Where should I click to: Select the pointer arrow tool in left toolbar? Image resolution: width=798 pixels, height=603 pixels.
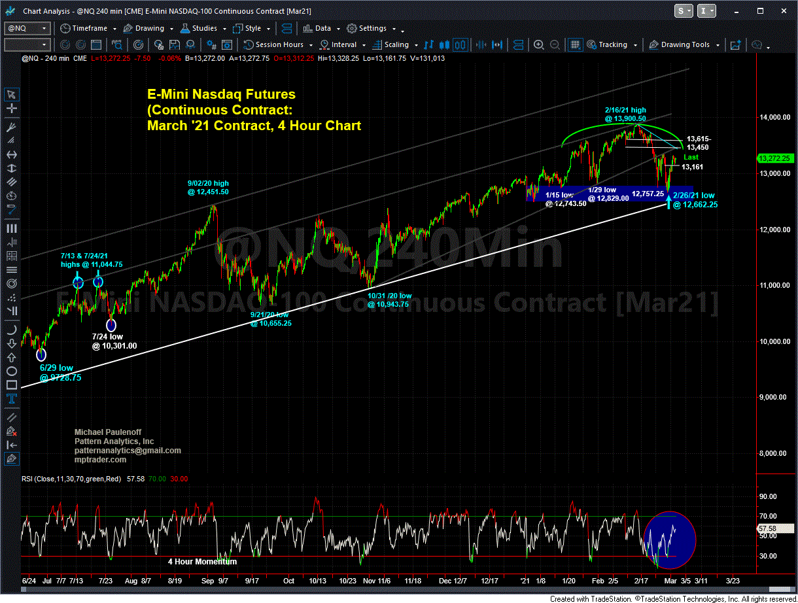point(11,94)
